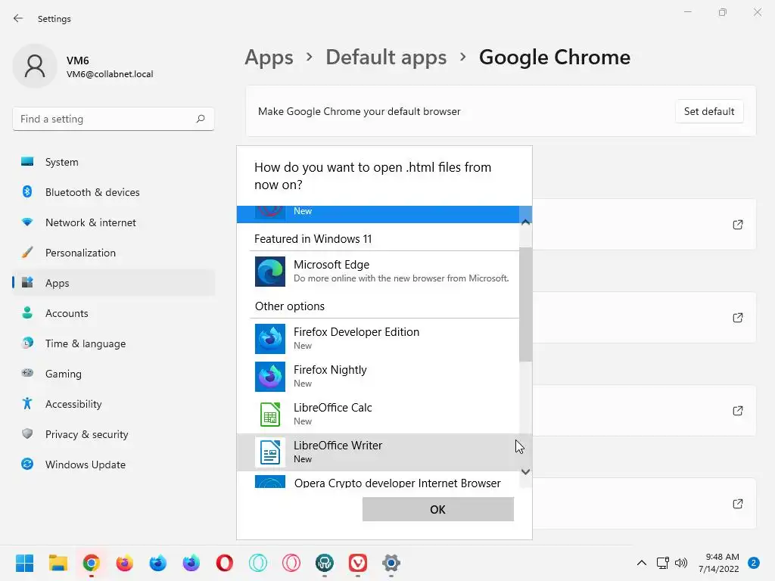Screen dimensions: 775x581
Task: Click the Microsoft Edge icon in list
Action: point(270,272)
